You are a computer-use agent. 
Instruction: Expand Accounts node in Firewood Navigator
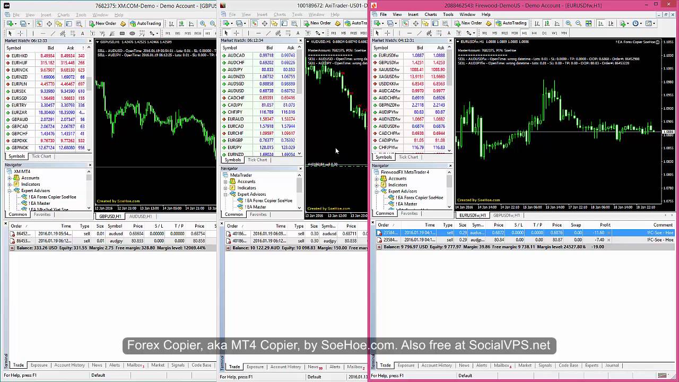[377, 179]
